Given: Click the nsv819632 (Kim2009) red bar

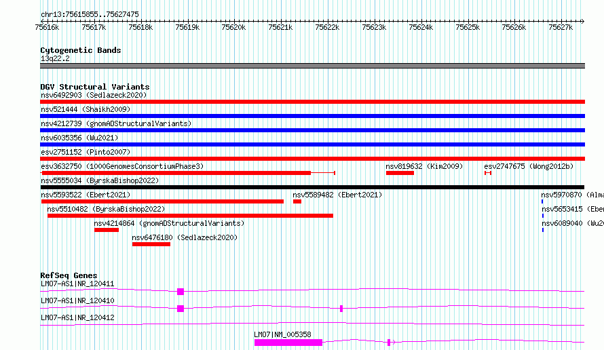Looking at the screenshot, I should click(x=400, y=173).
